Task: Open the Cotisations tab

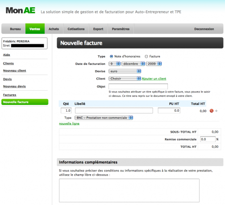Action: click(76, 29)
